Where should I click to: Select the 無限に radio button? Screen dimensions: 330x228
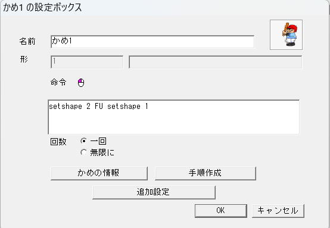83,152
